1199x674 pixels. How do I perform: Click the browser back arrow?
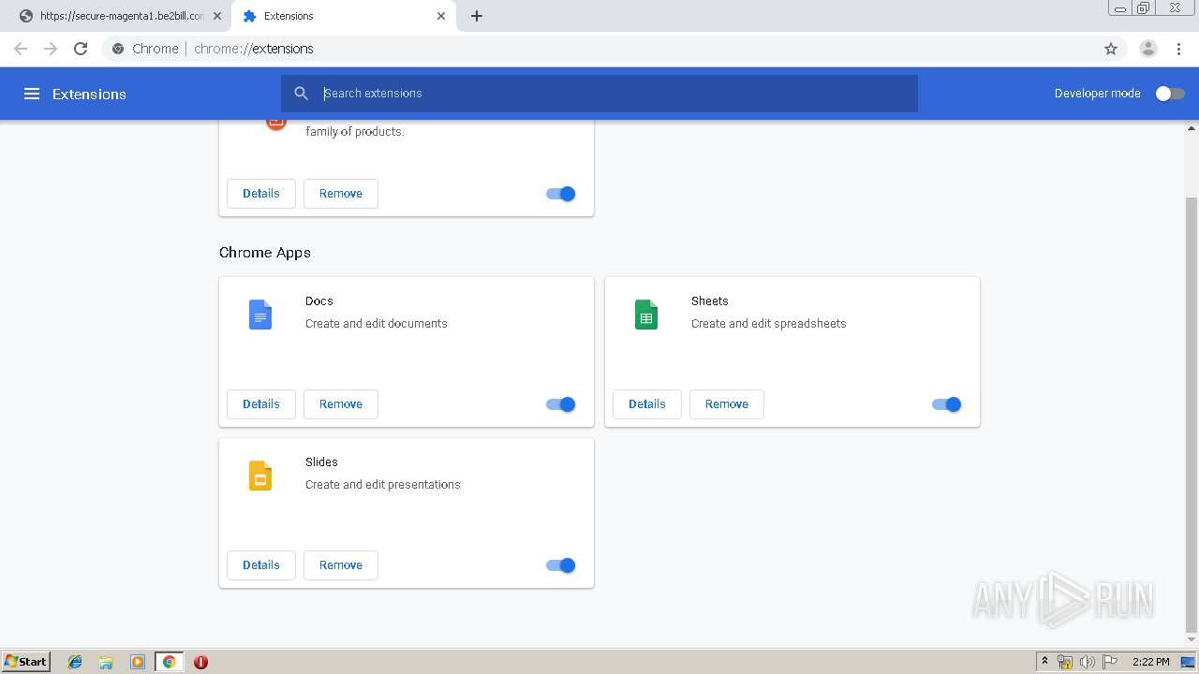(x=21, y=49)
